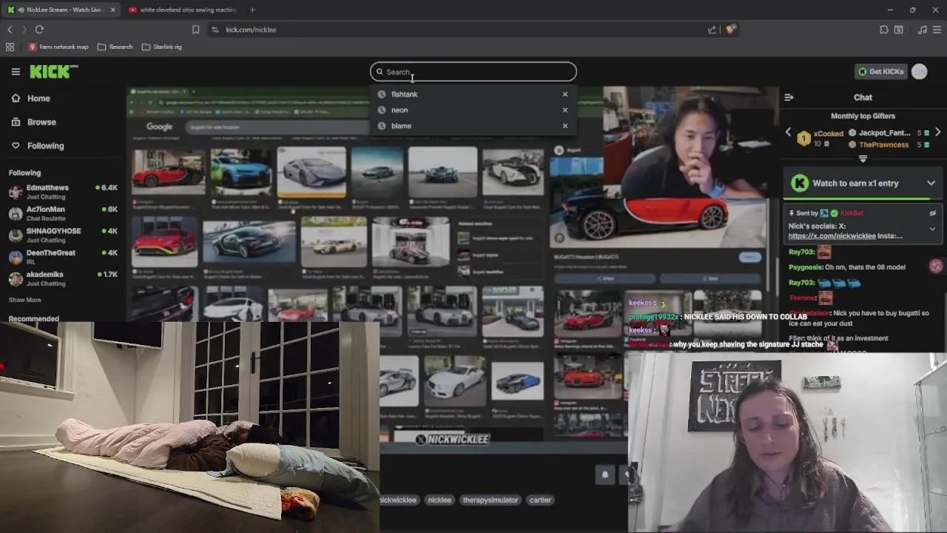Select recent search blame
Viewport: 947px width, 533px height.
pos(401,126)
